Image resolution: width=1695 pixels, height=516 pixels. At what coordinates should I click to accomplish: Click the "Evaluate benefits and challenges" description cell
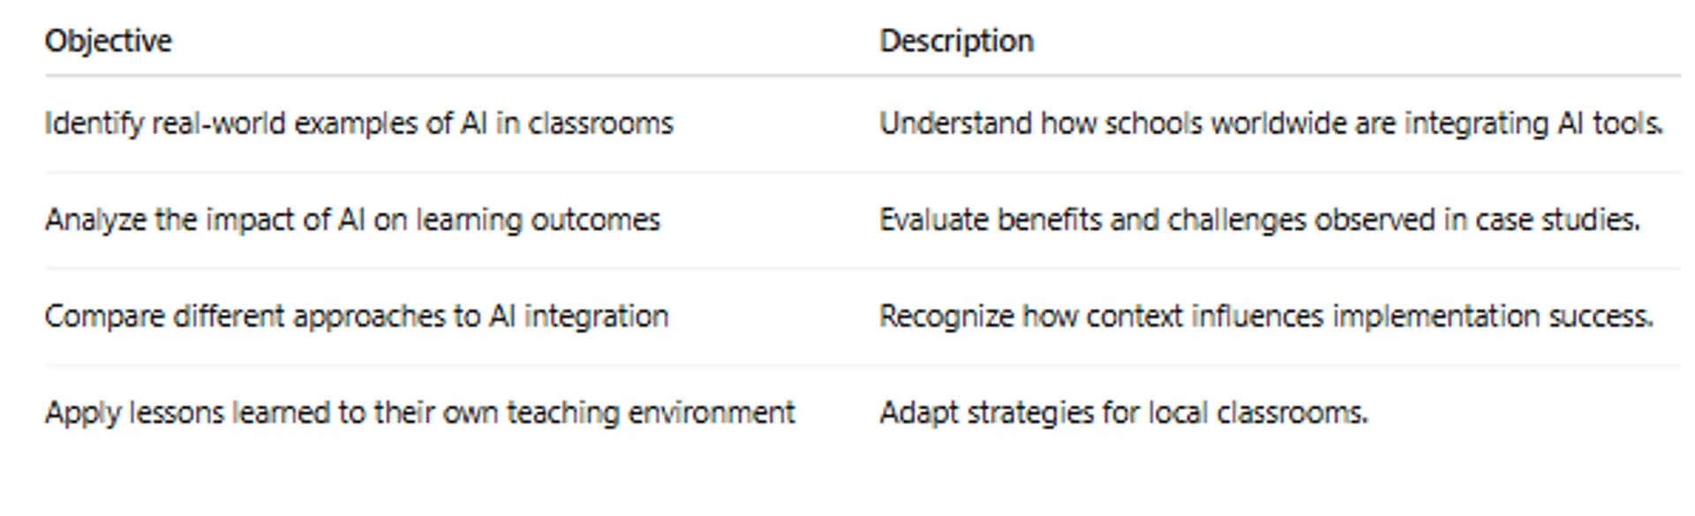(x=1259, y=220)
